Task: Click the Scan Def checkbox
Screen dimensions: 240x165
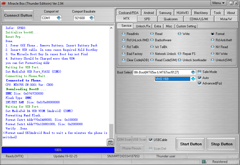Action: [x=151, y=148]
